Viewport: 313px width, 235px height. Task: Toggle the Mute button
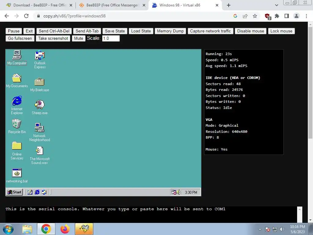tap(79, 38)
